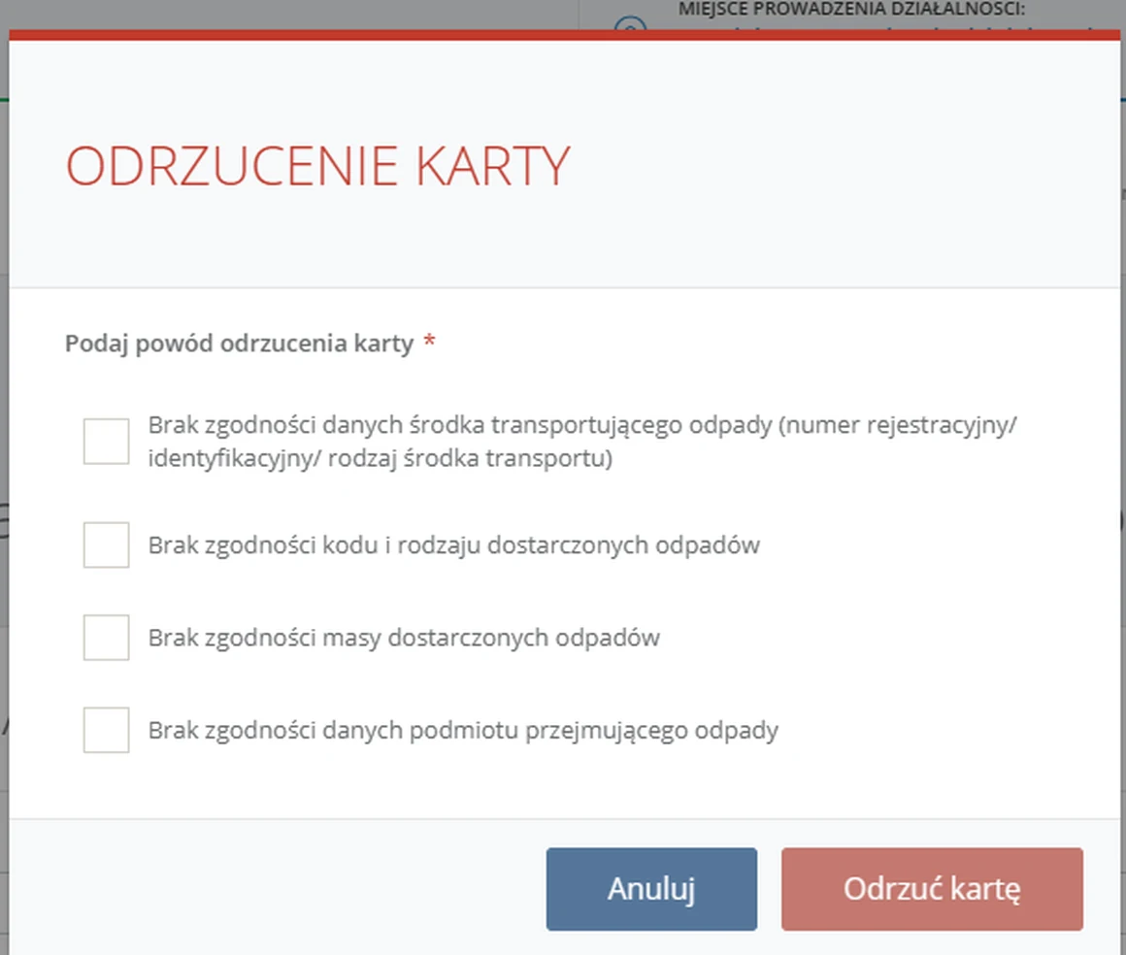Click label 'Brak zgodności danych podmiotu przejmującego odpady'

tap(463, 730)
